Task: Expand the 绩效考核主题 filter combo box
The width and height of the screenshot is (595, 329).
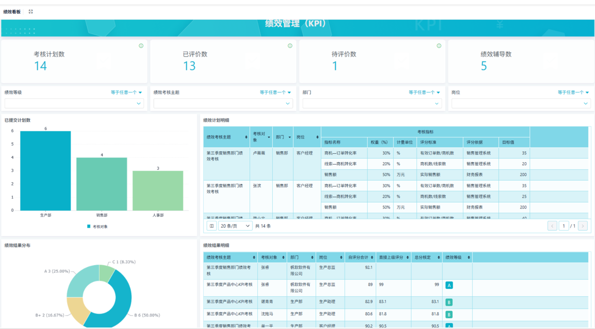Action: coord(223,103)
